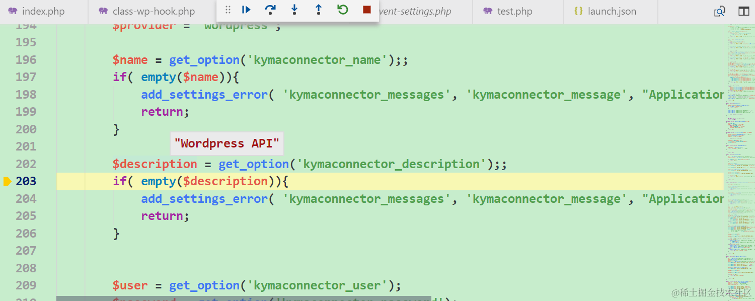Viewport: 755px width, 301px height.
Task: Click the $name variable on line 196
Action: (130, 60)
